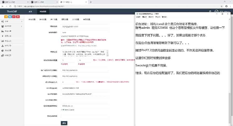
Task: Expand the gears settings menu chevron
Action: pyautogui.click(x=22, y=21)
